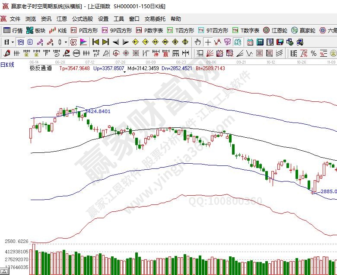Open the calculator icon in toolbar
This screenshot has height=275, width=337.
260,42
